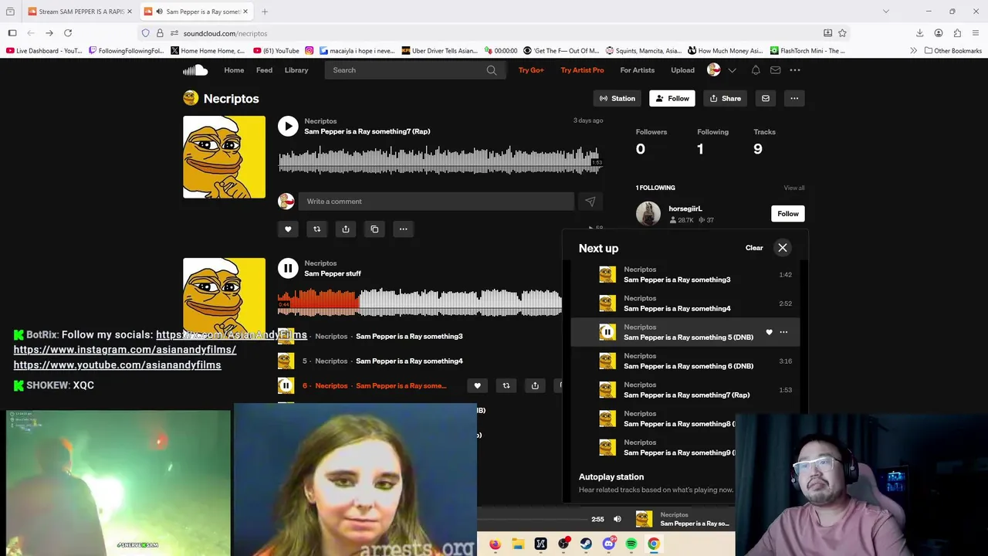Open the Firefox tab list dropdown
The image size is (988, 556).
pos(885,12)
